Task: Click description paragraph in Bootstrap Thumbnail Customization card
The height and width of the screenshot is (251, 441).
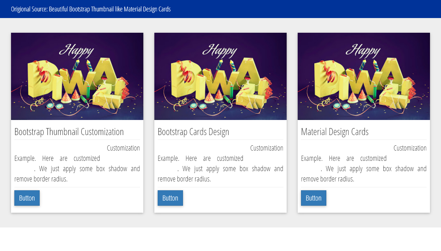Action: pyautogui.click(x=77, y=163)
